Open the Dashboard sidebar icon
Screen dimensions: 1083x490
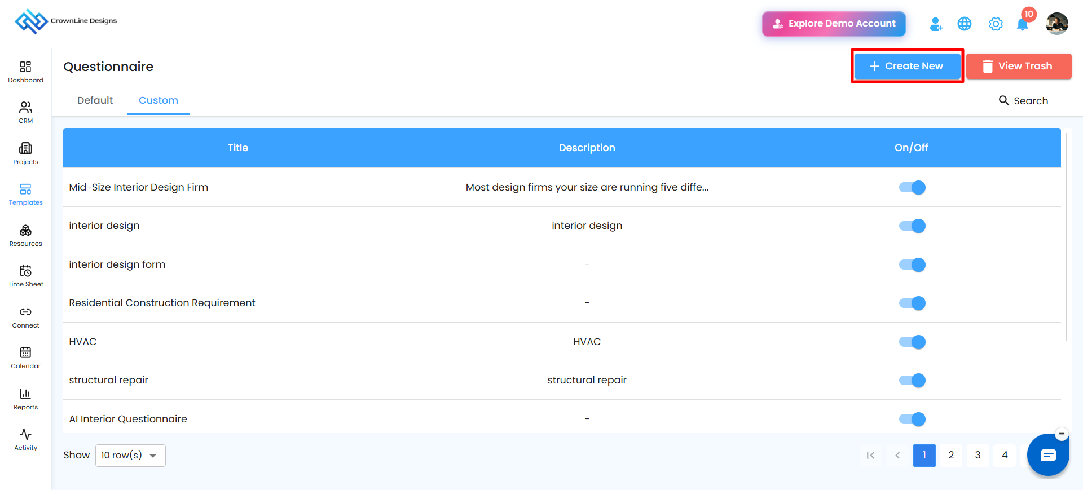pyautogui.click(x=25, y=67)
